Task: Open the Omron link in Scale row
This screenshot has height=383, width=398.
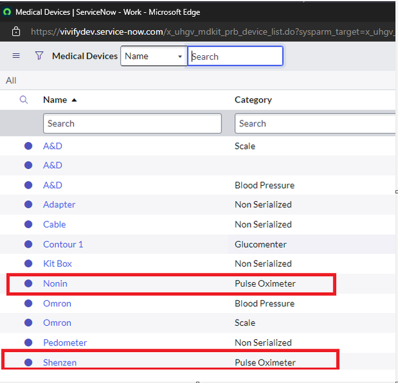Action: click(x=57, y=322)
